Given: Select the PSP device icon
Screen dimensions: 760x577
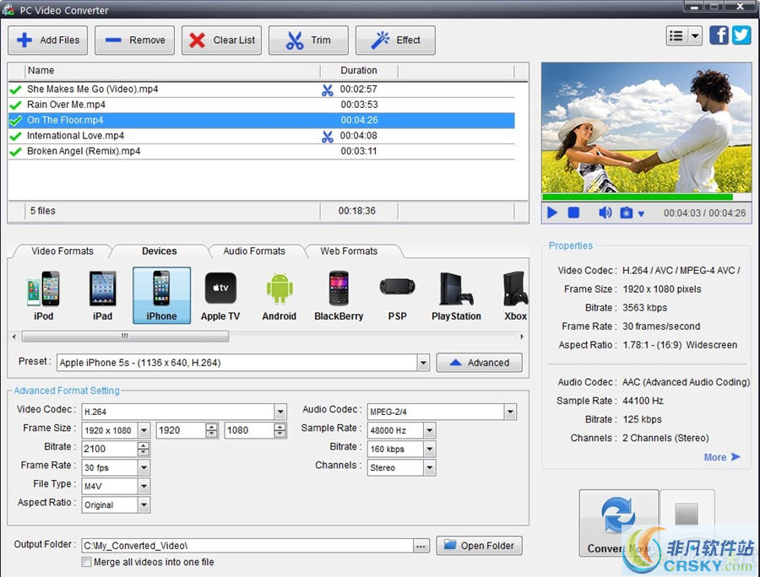Looking at the screenshot, I should (x=397, y=295).
